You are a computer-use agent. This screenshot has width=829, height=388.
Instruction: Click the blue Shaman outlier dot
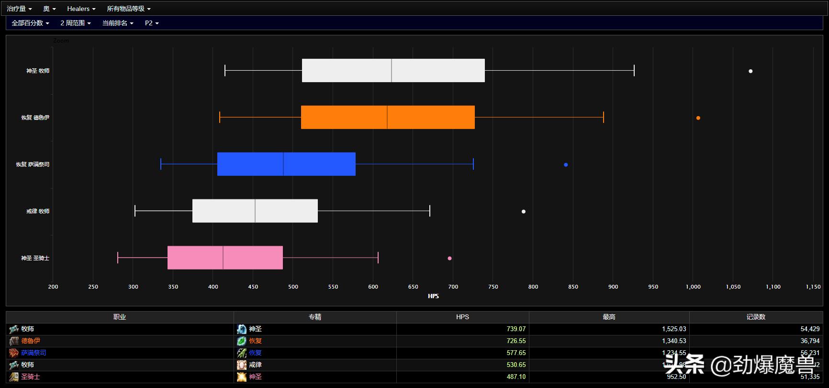pos(566,165)
